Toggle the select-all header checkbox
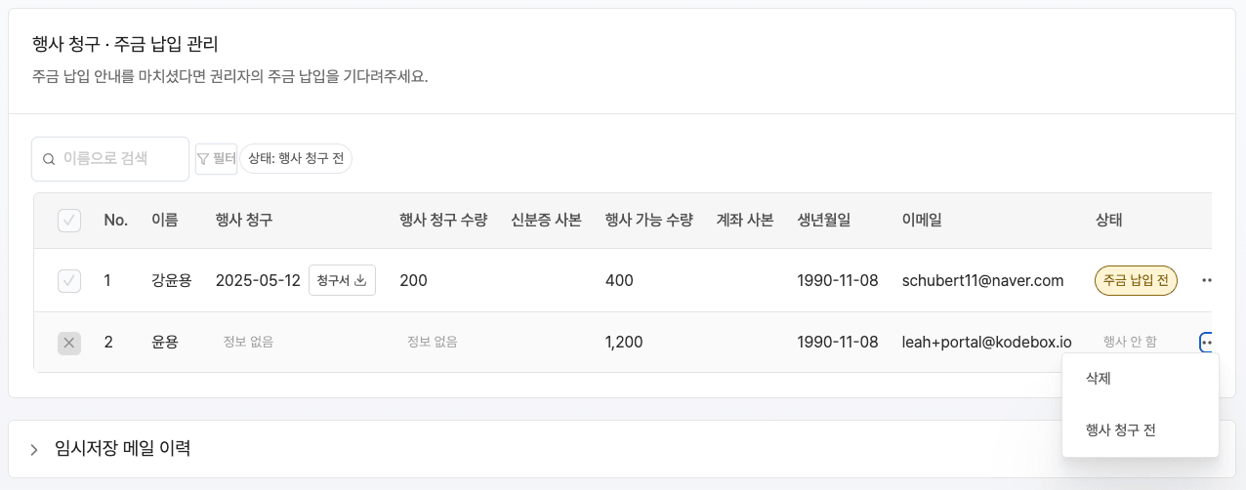Image resolution: width=1246 pixels, height=490 pixels. tap(69, 221)
